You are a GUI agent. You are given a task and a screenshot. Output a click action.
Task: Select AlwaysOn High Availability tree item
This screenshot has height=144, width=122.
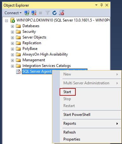(x=45, y=54)
